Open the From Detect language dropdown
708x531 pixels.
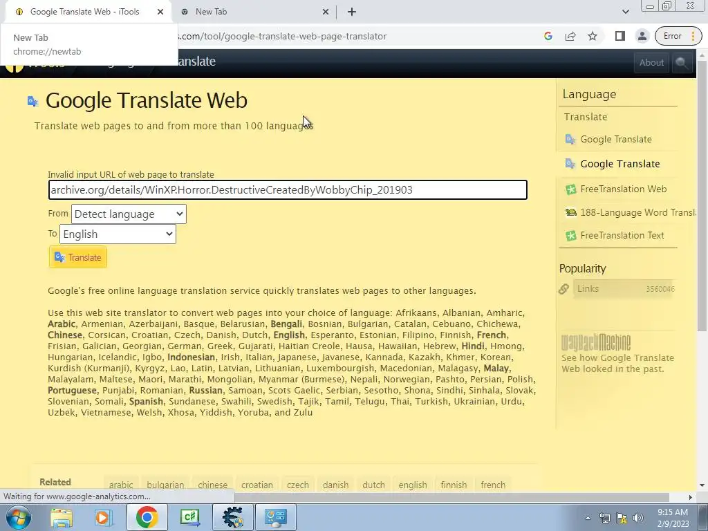[129, 214]
